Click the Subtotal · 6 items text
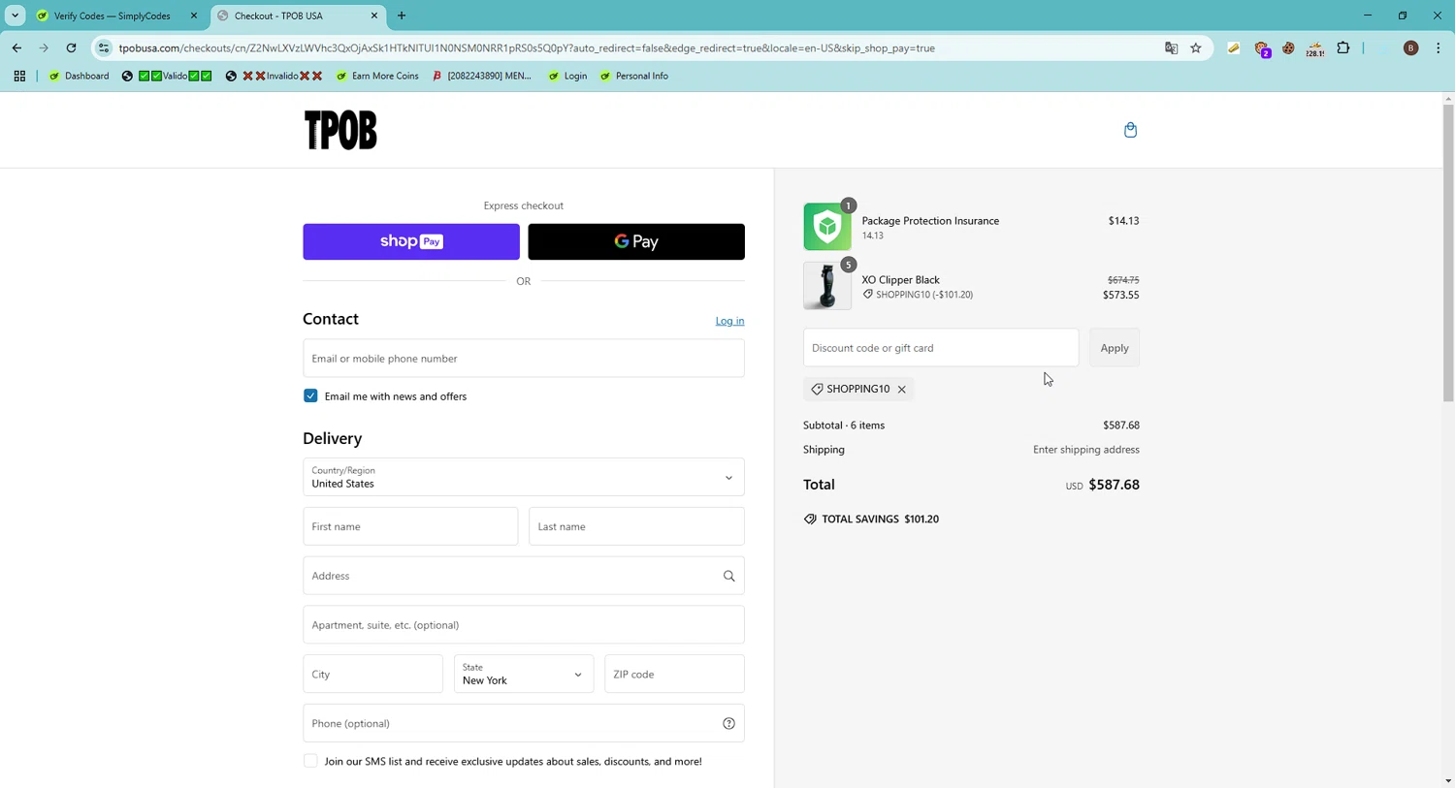Viewport: 1455px width, 788px height. (x=844, y=426)
